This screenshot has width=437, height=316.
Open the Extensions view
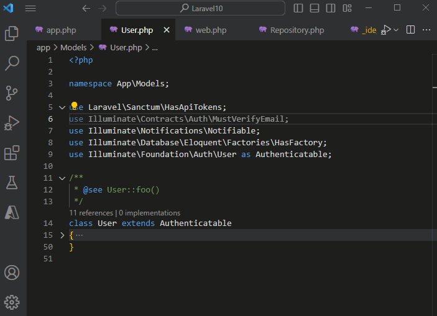[x=12, y=153]
